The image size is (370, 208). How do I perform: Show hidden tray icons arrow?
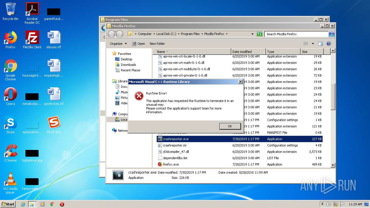click(x=322, y=204)
